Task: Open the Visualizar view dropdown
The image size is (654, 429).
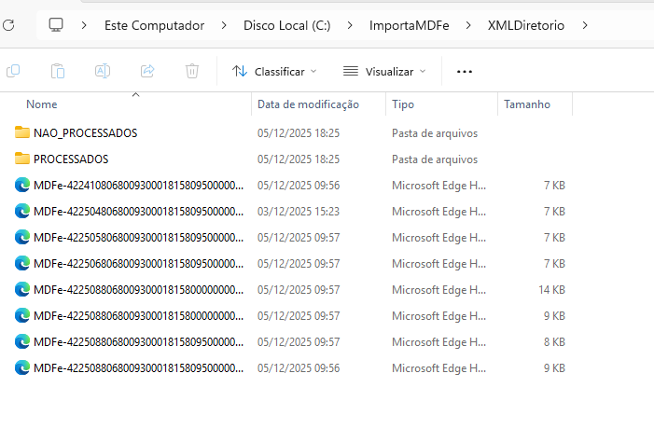Action: point(384,71)
